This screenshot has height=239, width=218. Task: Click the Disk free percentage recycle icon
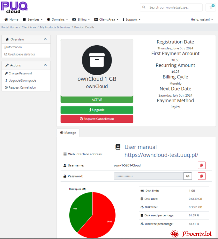pyautogui.click(x=142, y=224)
